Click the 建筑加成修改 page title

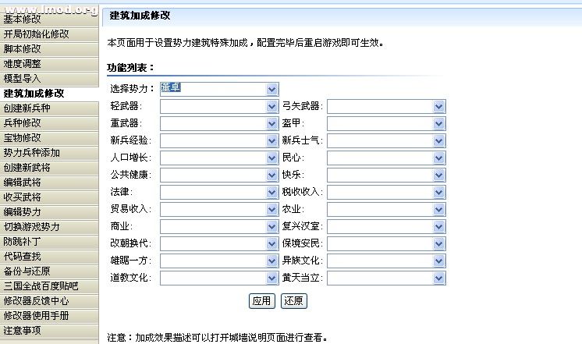[140, 16]
